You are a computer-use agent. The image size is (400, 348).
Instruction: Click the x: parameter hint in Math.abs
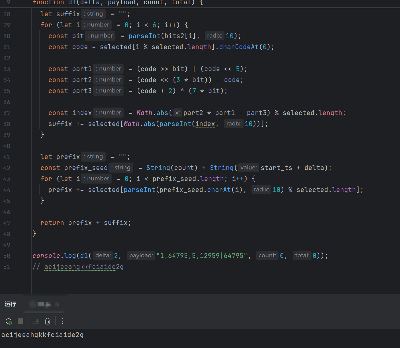[178, 113]
